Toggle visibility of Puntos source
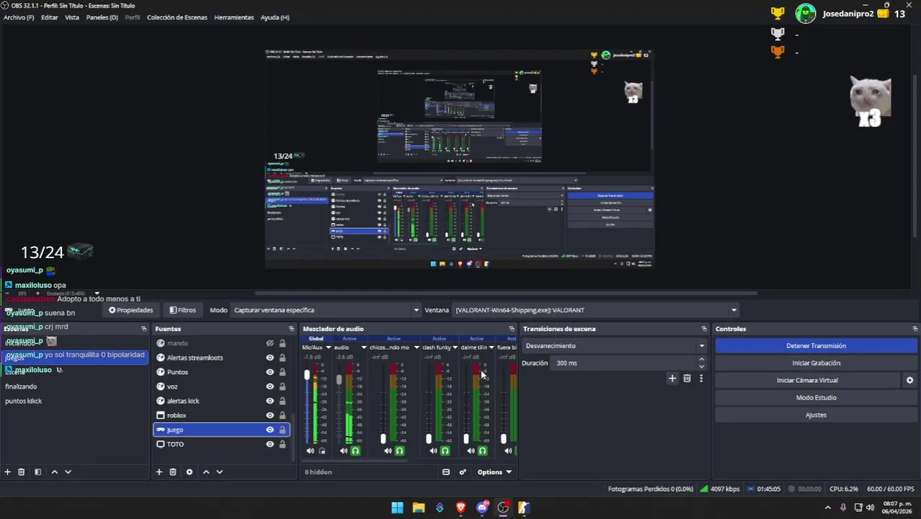 pos(270,372)
